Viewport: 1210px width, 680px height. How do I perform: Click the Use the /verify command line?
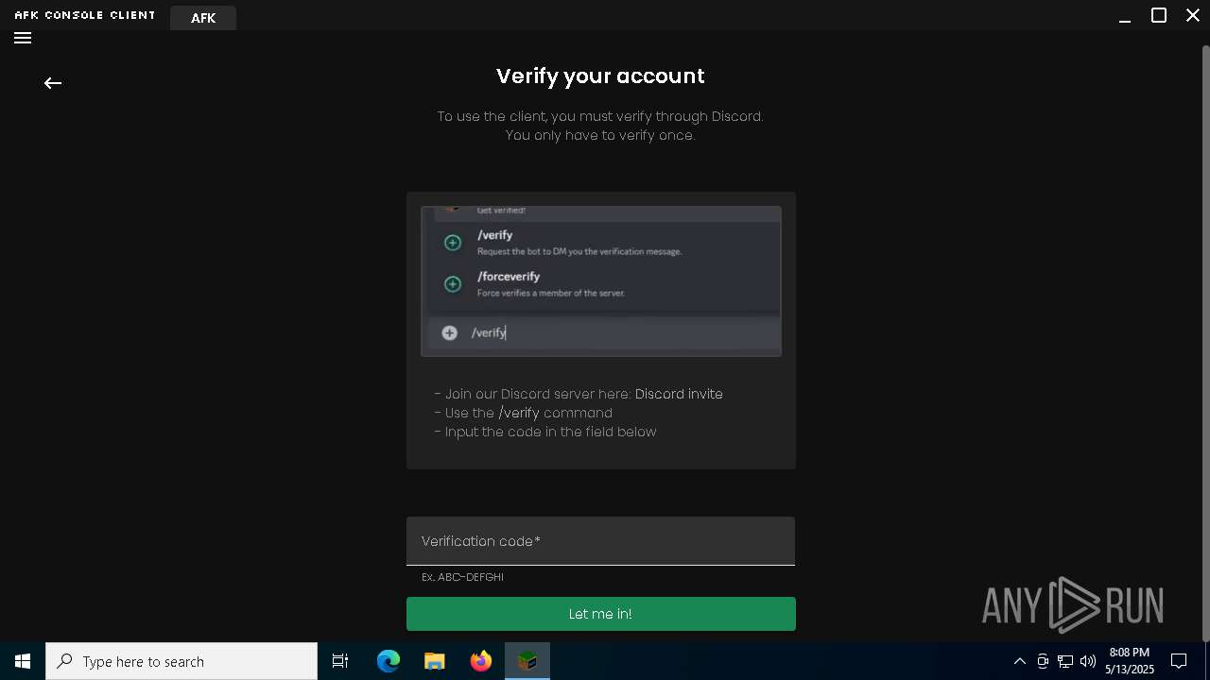(524, 413)
